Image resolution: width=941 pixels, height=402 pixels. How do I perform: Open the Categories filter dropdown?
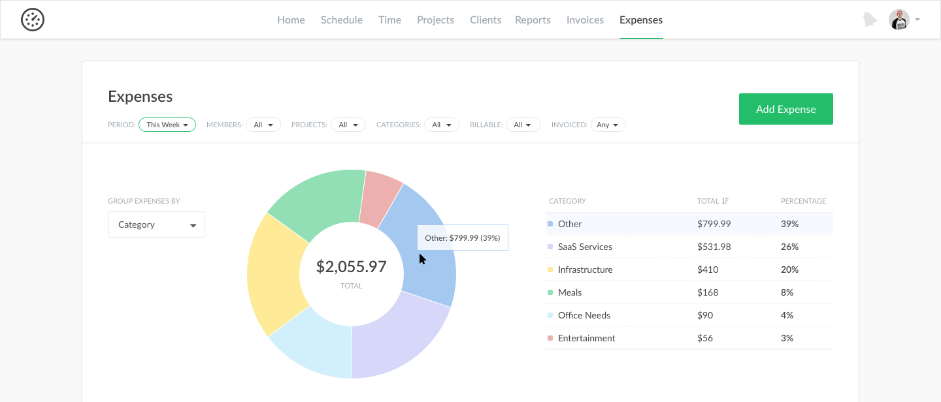(442, 125)
